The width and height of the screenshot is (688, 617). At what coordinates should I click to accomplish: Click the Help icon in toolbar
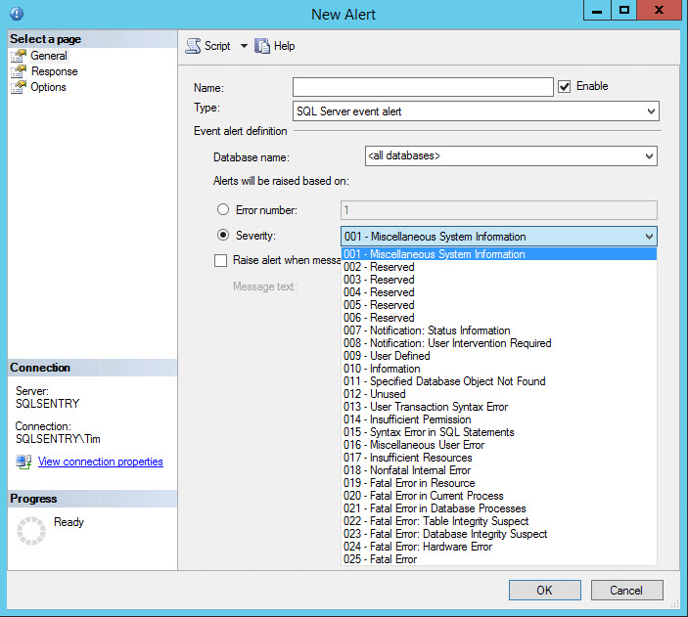click(x=262, y=46)
